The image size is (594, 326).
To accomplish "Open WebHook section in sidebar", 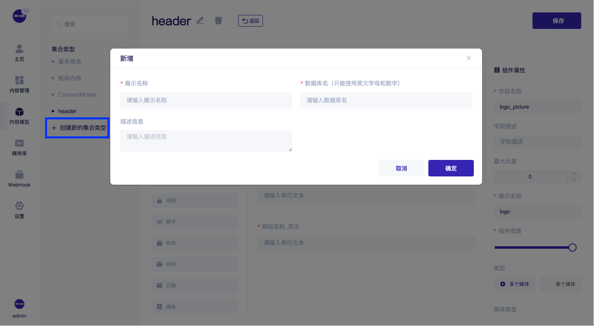I will [19, 175].
